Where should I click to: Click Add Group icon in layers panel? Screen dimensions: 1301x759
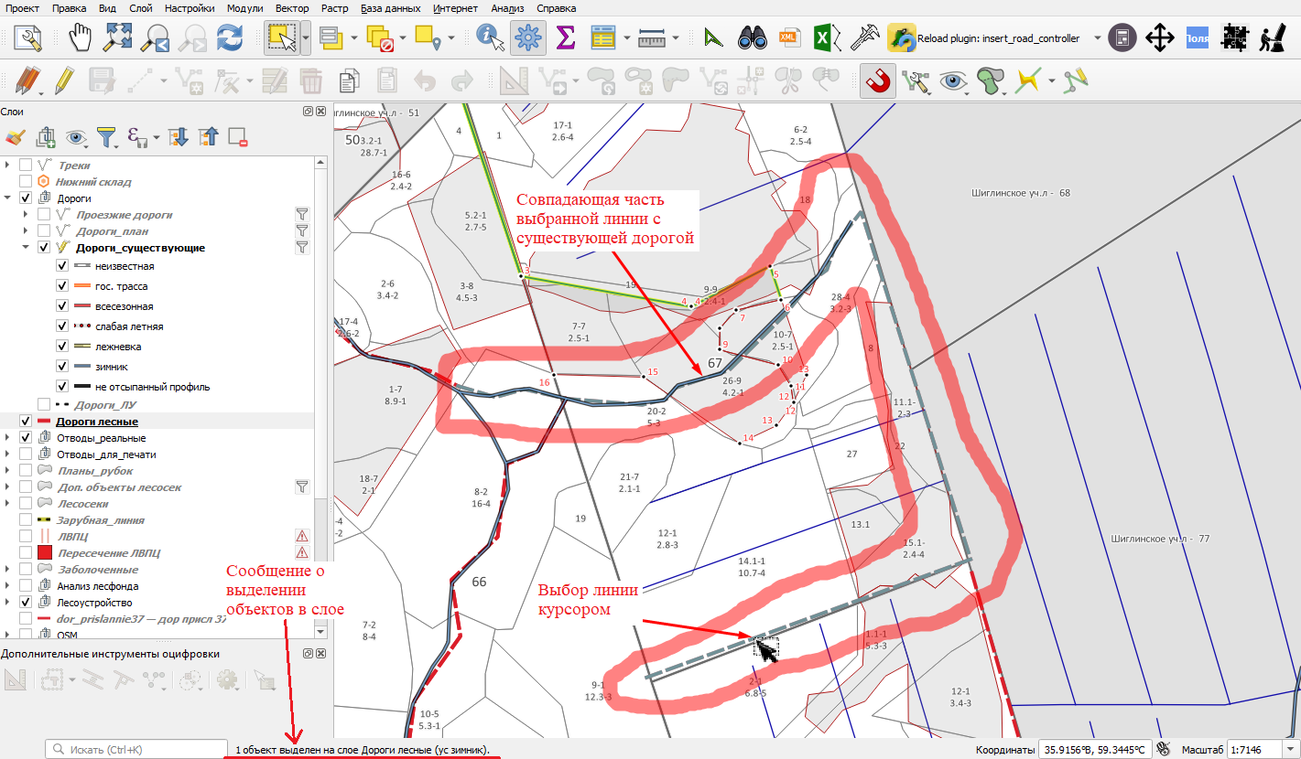(x=46, y=138)
